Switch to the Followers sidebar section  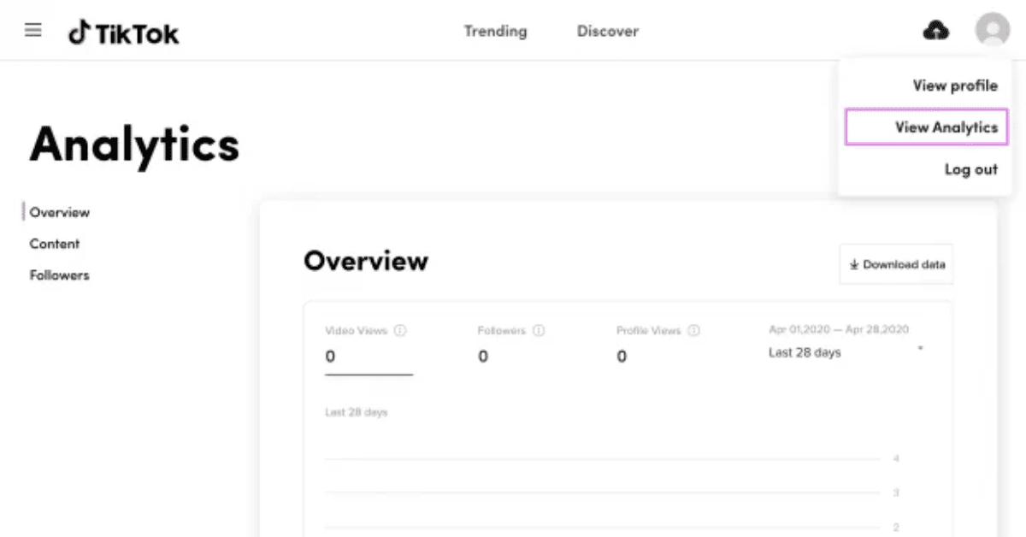[59, 275]
